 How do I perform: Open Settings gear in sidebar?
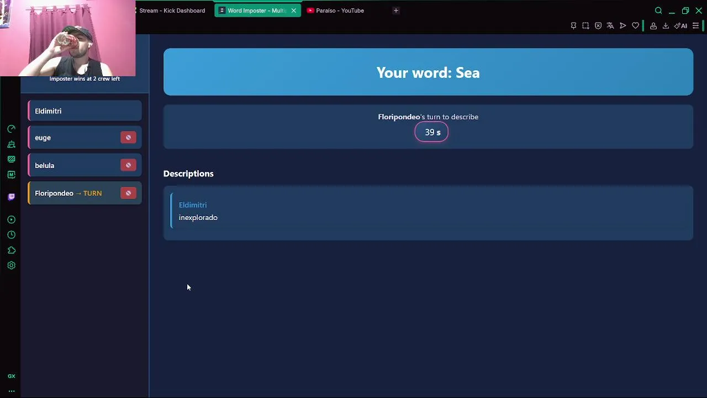tap(11, 265)
